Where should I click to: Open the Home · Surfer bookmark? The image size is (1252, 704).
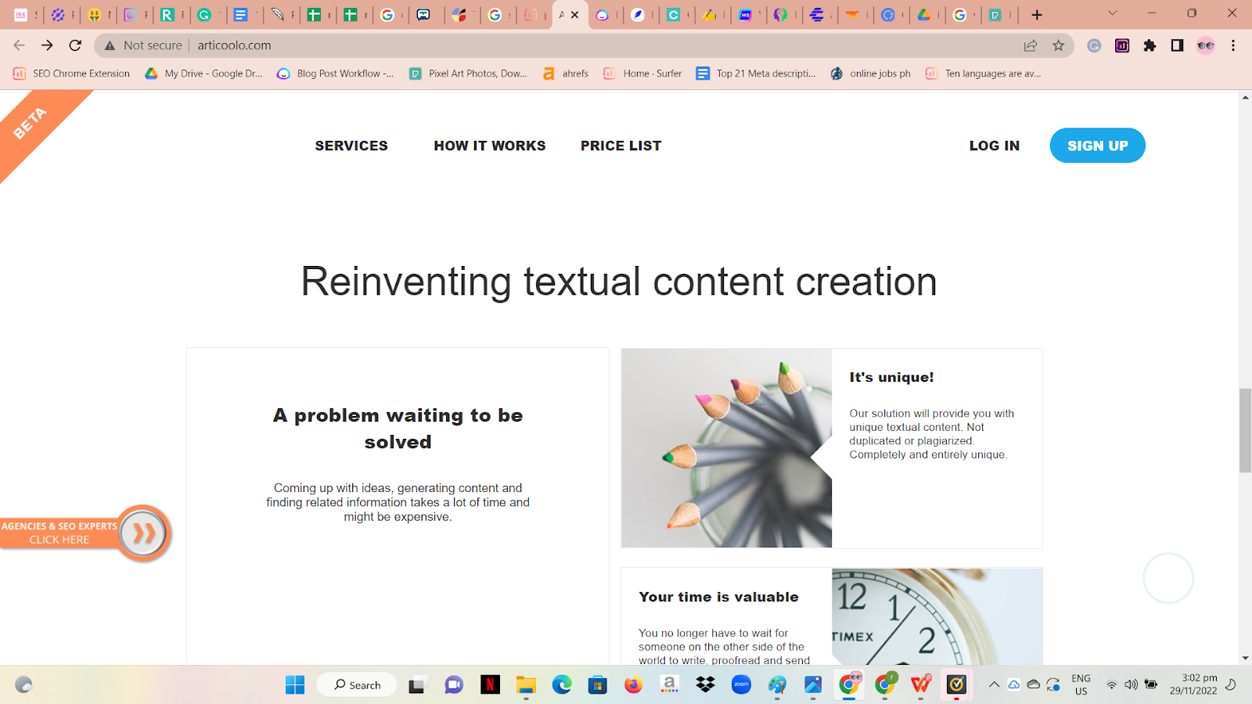click(642, 74)
